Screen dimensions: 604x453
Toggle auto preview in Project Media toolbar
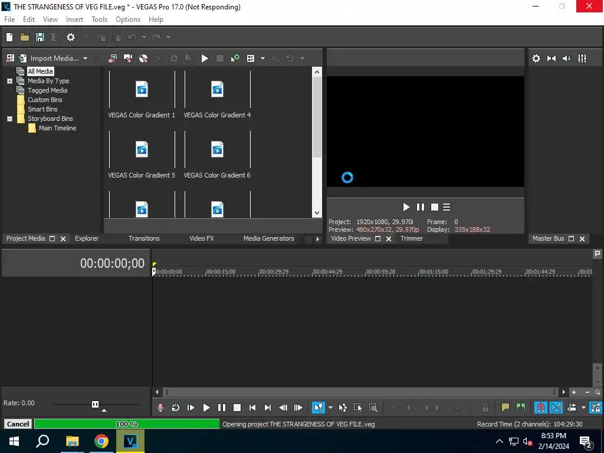tap(235, 58)
